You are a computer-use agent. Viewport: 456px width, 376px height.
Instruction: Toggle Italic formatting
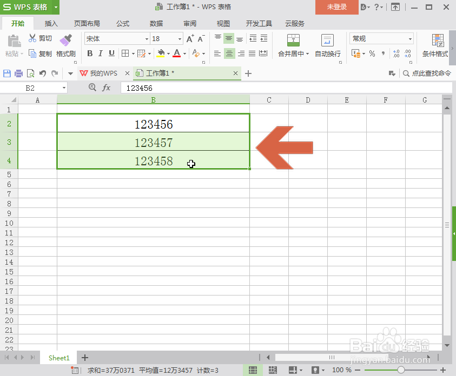100,53
